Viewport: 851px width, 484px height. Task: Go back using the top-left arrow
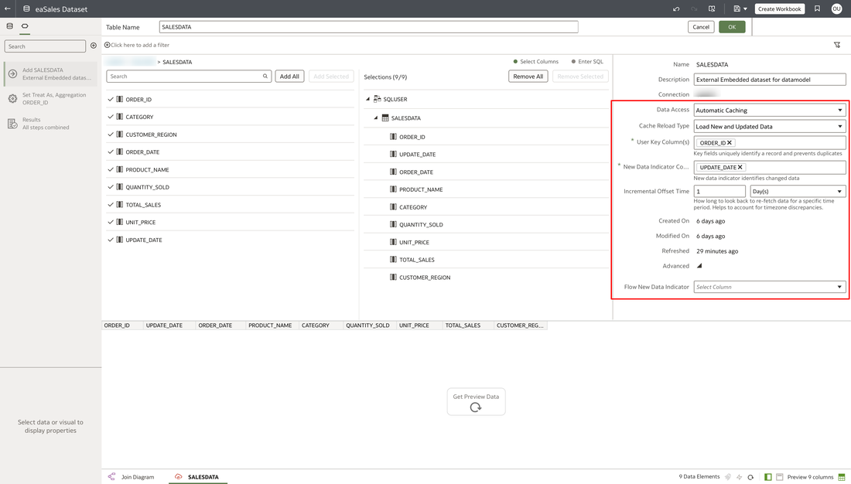pyautogui.click(x=8, y=9)
